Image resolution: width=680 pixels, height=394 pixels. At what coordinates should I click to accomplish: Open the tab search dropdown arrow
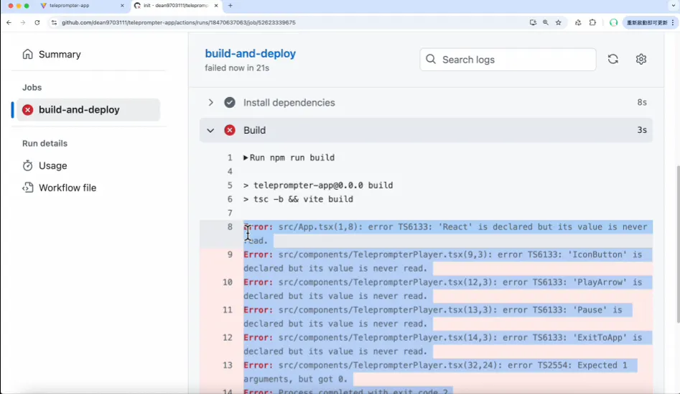point(674,6)
